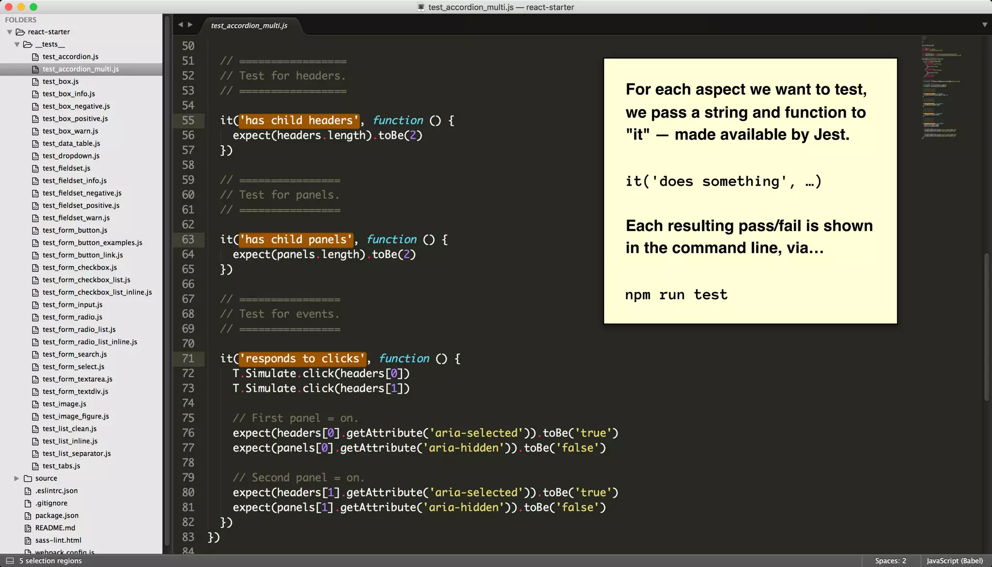The height and width of the screenshot is (567, 992).
Task: Click file icon next to test_image.js
Action: [x=35, y=404]
